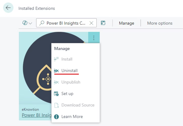Viewport: 183px width, 126px height.
Task: Click the Learn More info icon
Action: coord(57,117)
